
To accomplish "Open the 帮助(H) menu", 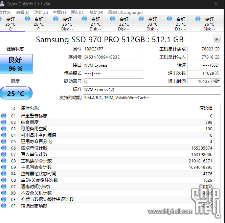I will (x=96, y=13).
